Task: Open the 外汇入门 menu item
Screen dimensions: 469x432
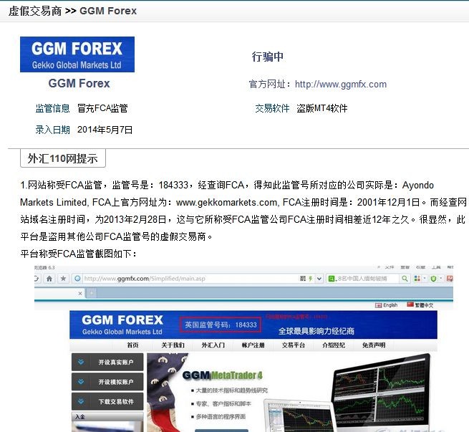Action: pos(213,345)
